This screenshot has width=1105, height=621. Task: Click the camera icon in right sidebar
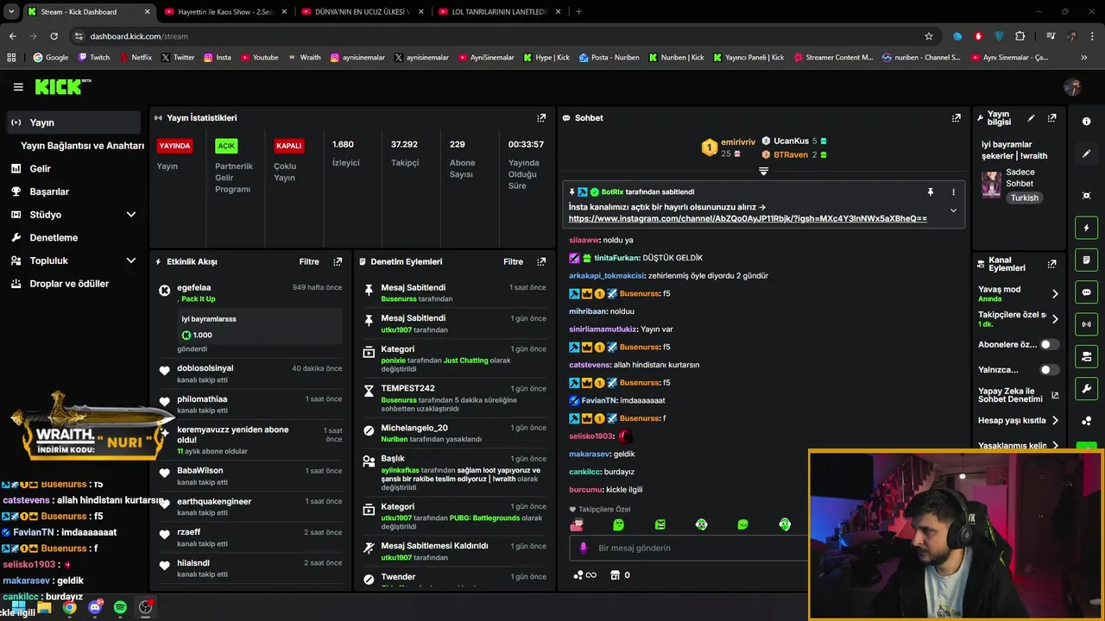1086,356
